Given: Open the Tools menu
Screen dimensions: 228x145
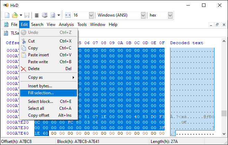Looking at the screenshot, I should (82, 25).
